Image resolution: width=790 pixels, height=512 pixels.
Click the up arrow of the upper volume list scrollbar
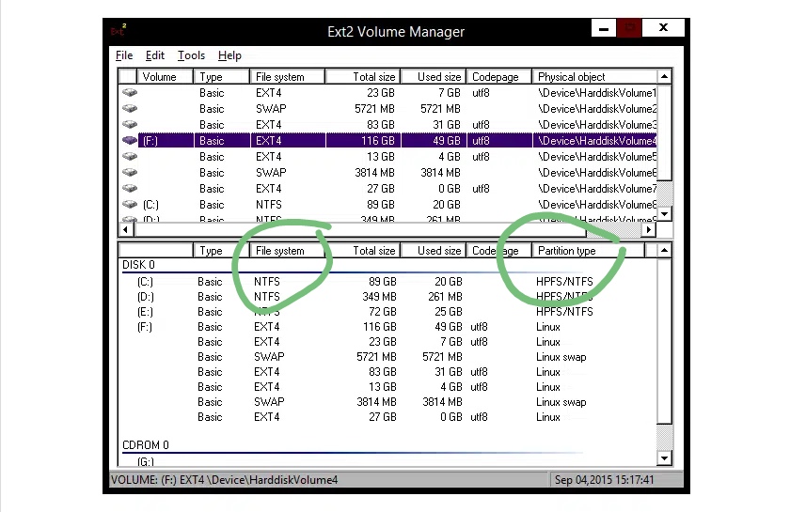[x=665, y=76]
